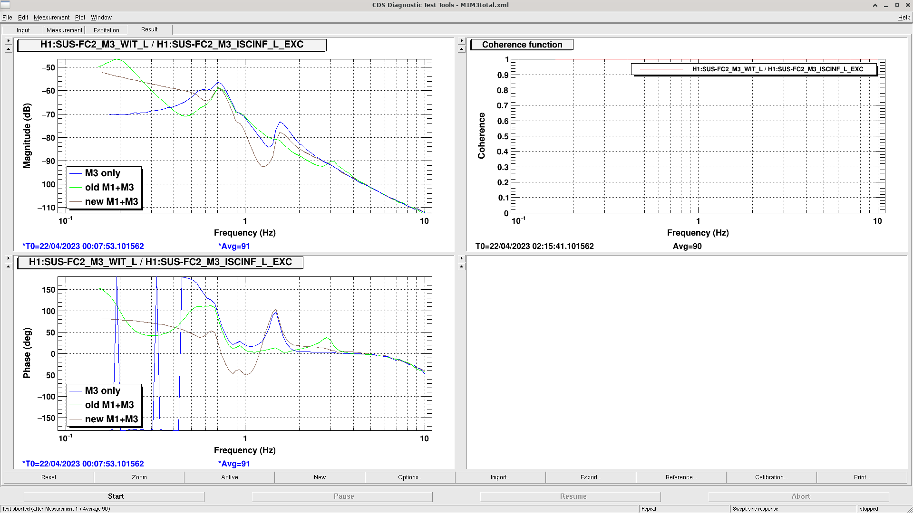Open the Plot menu
The width and height of the screenshot is (913, 513).
pos(80,18)
